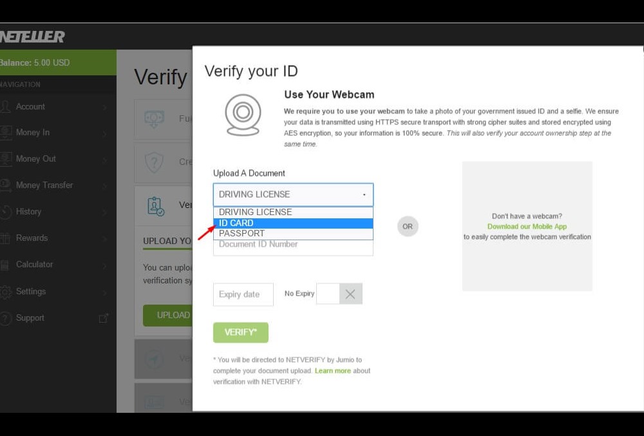Click the Settings gear icon in sidebar
644x436 pixels.
click(5, 292)
